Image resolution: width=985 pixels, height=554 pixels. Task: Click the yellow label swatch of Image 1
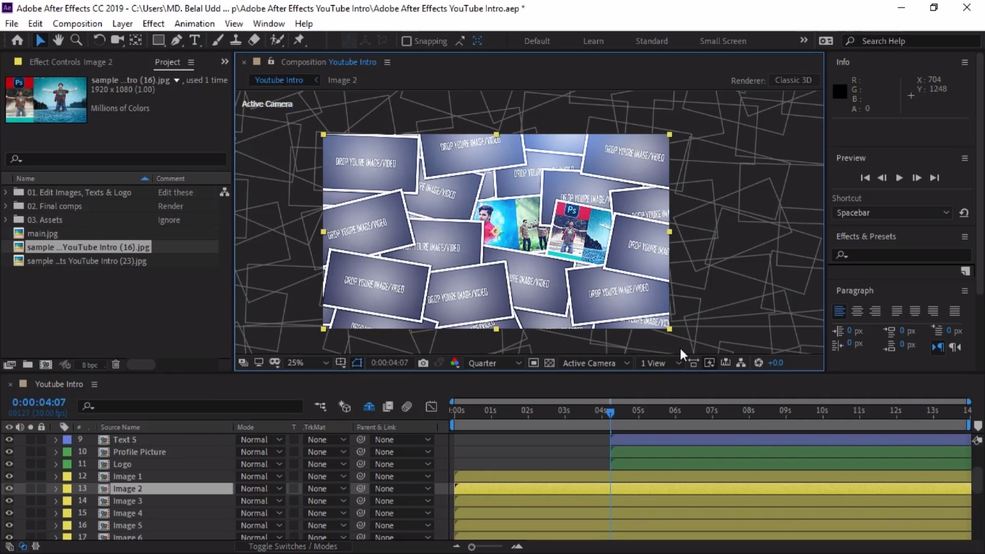(x=66, y=476)
